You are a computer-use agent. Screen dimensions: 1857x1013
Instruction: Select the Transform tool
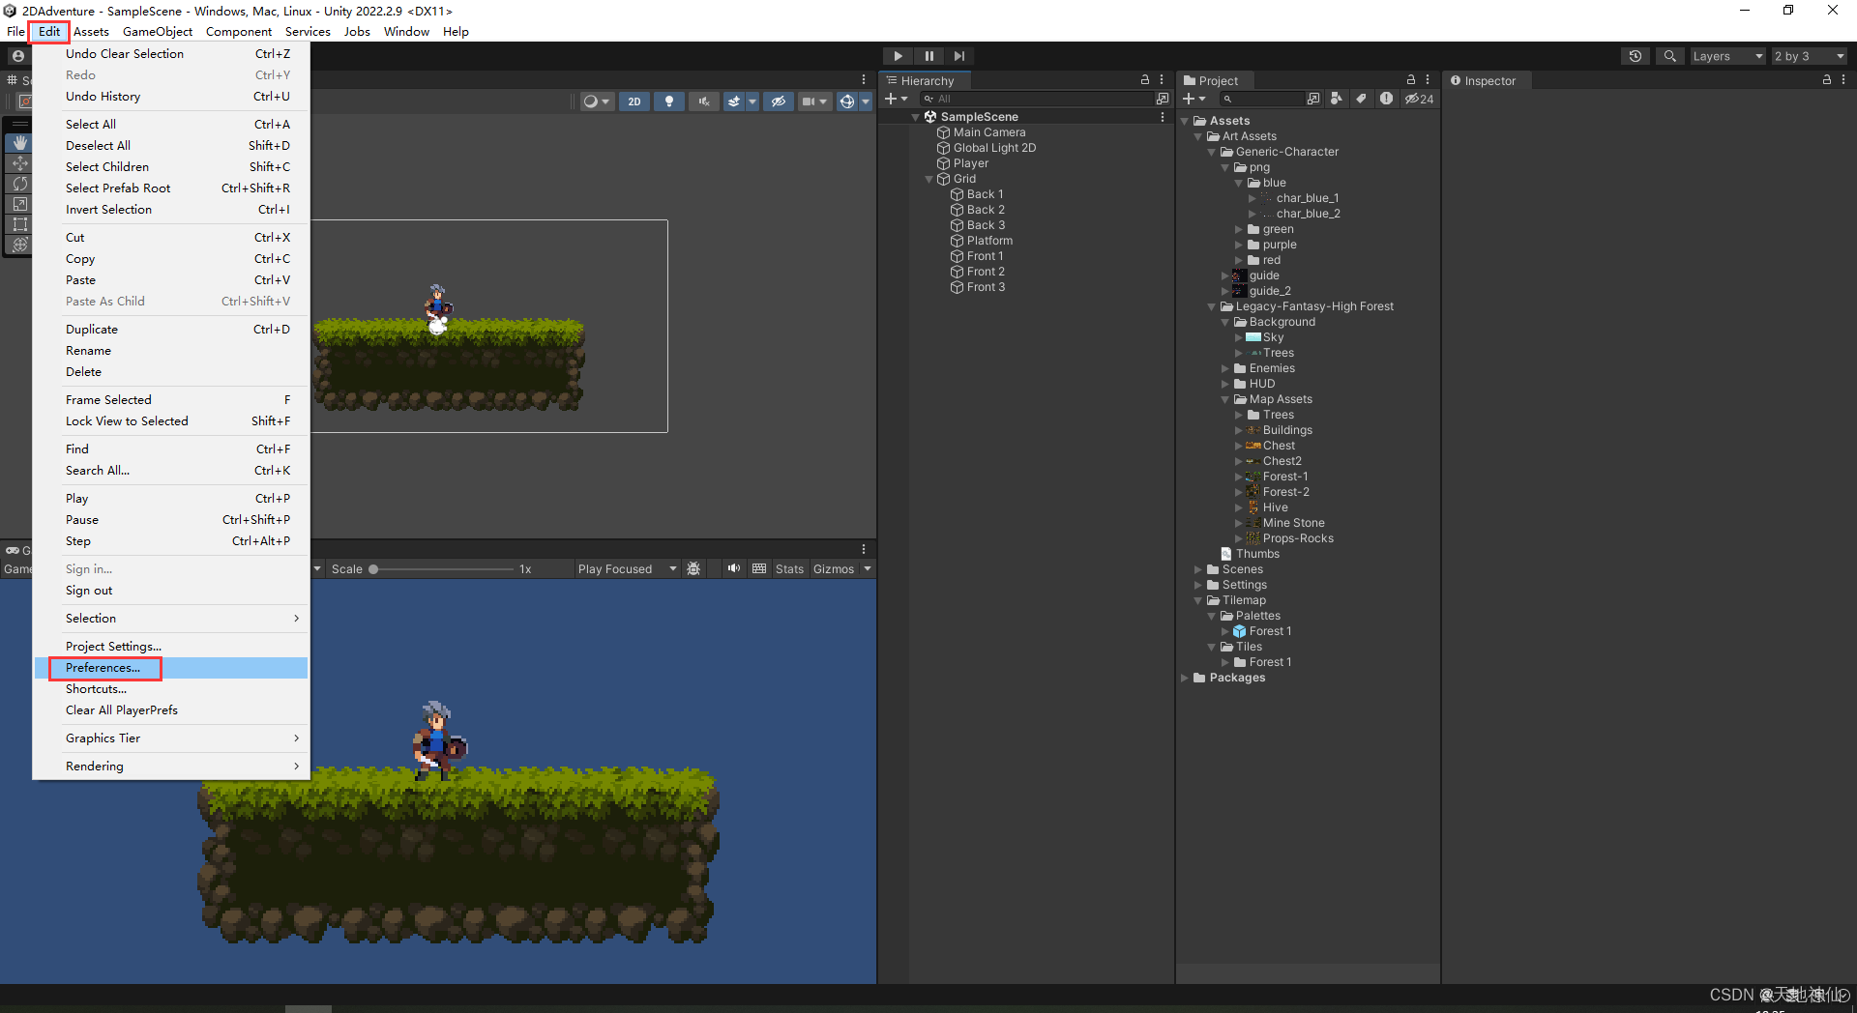19,244
